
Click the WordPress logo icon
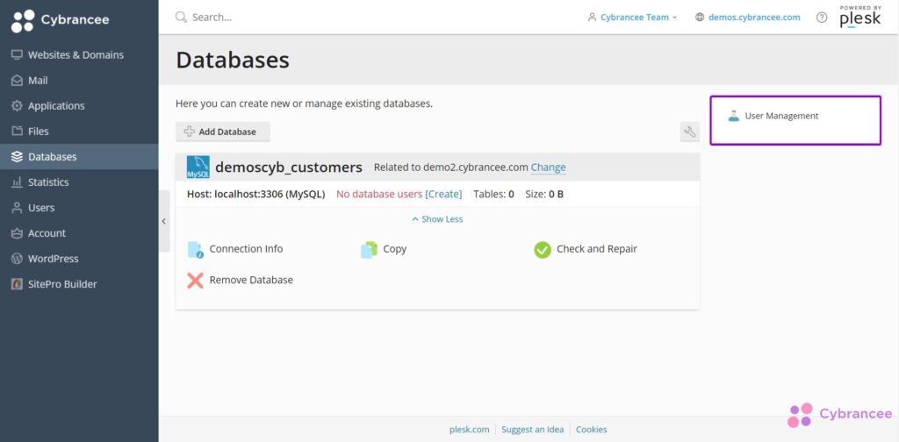(17, 259)
